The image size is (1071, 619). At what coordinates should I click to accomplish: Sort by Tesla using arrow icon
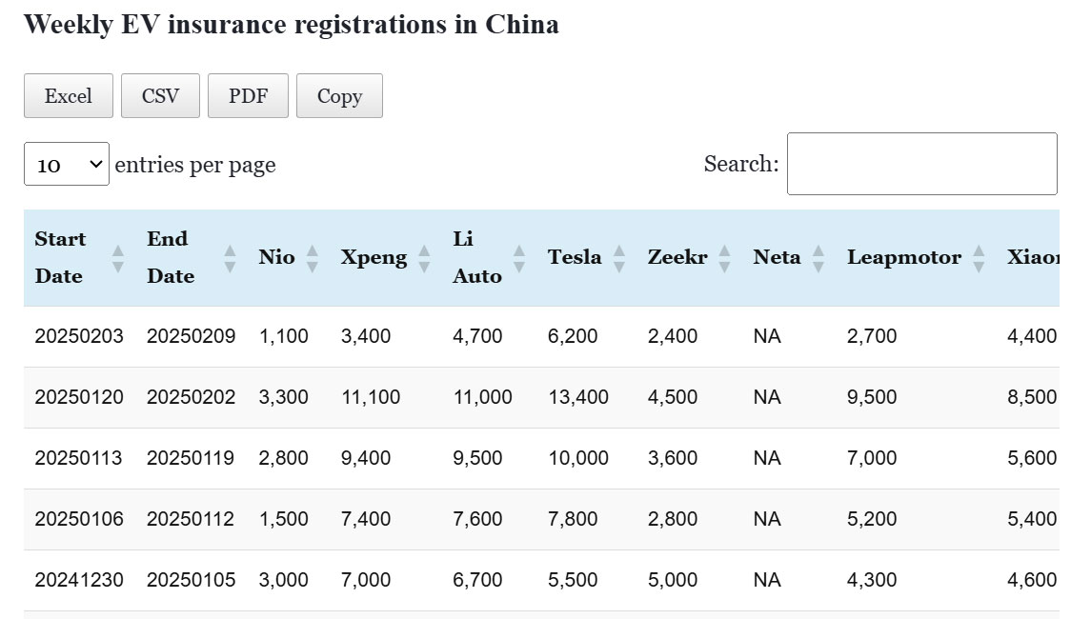click(x=619, y=258)
